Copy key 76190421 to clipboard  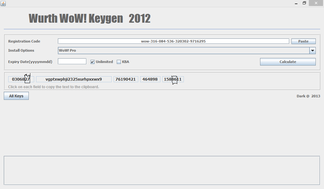pyautogui.click(x=126, y=79)
